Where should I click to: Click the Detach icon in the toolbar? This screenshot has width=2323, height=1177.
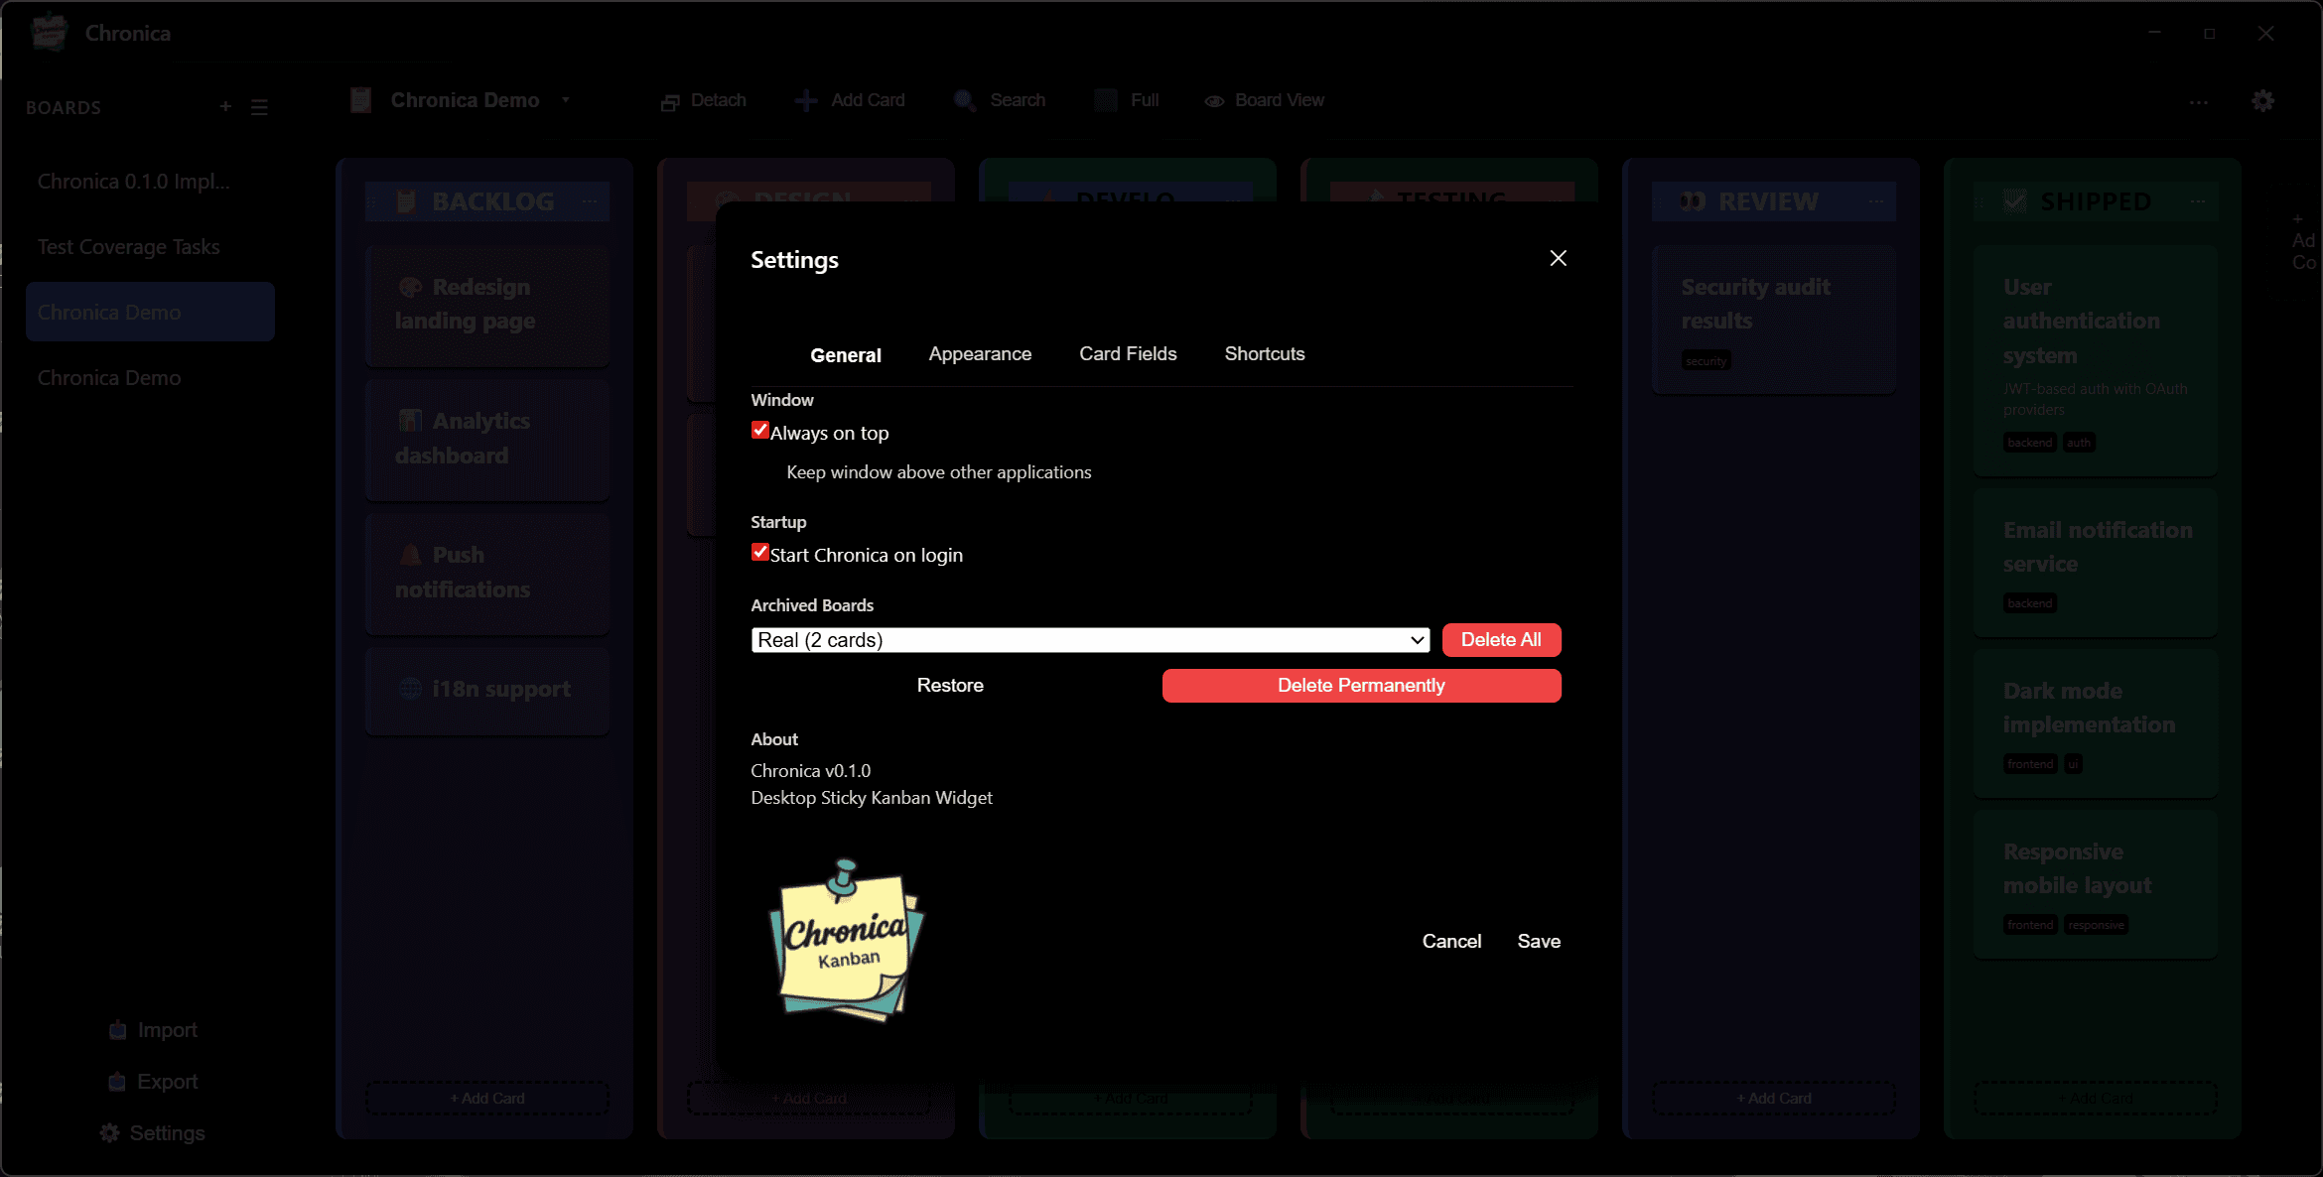point(669,100)
